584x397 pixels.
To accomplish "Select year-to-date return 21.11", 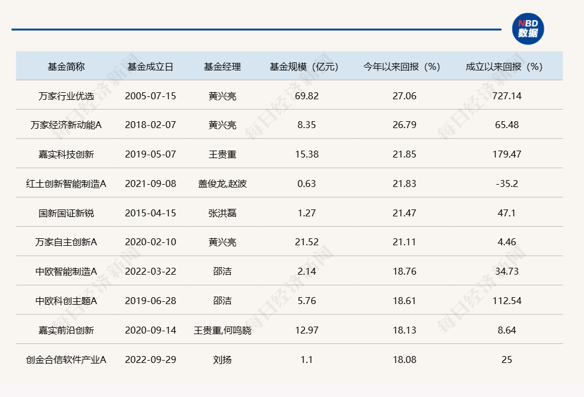I will (x=405, y=242).
